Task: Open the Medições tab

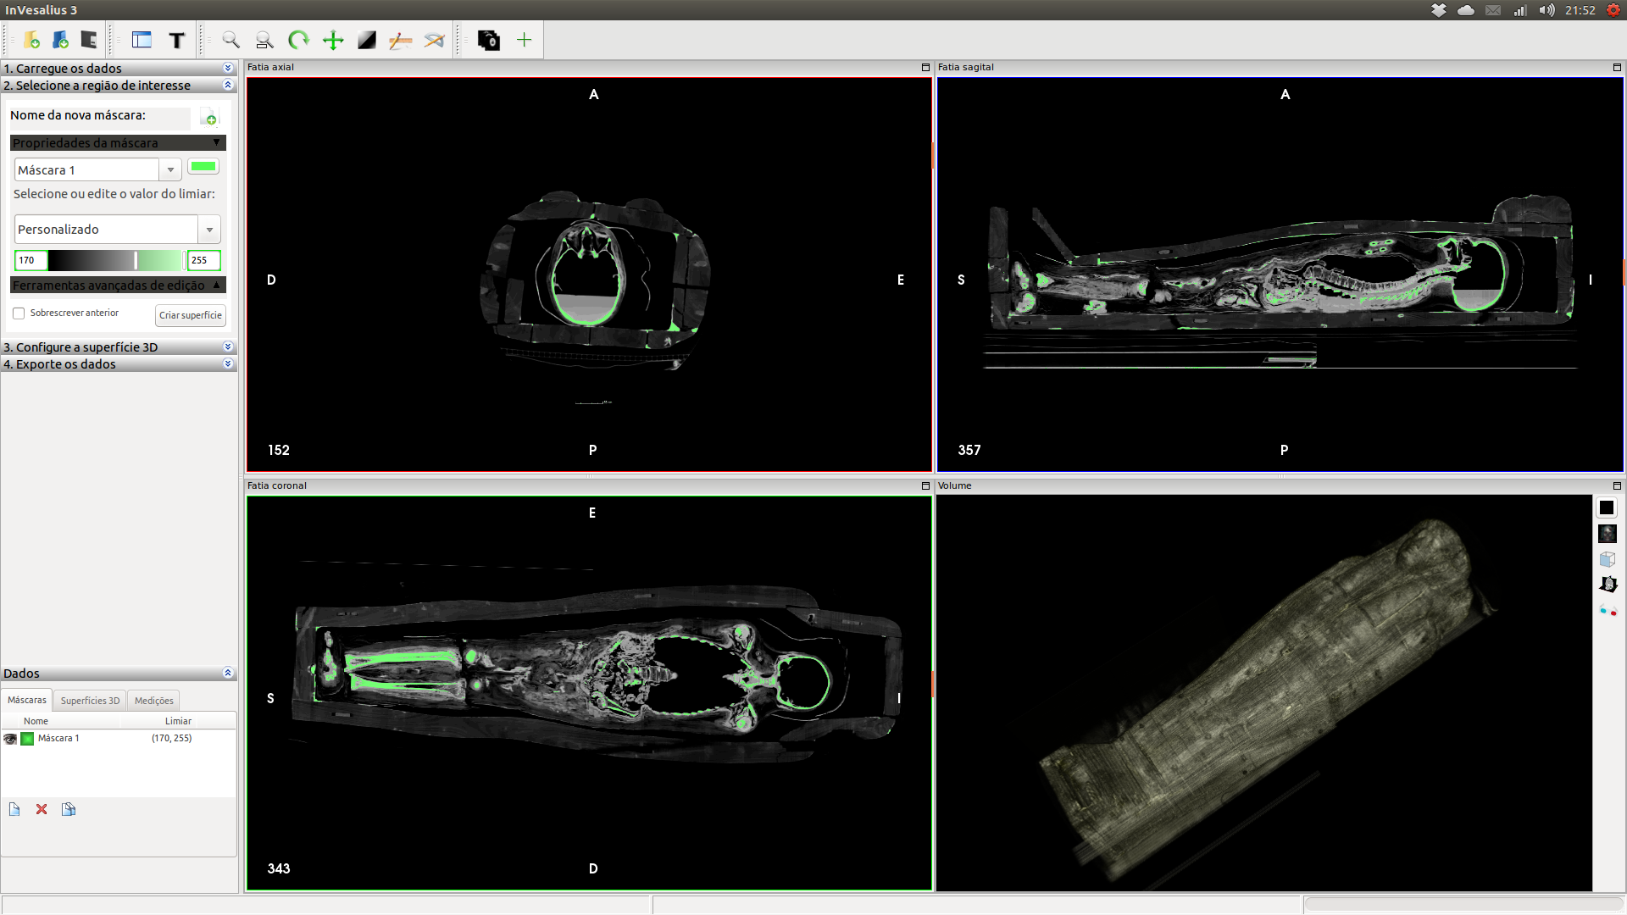Action: [153, 701]
